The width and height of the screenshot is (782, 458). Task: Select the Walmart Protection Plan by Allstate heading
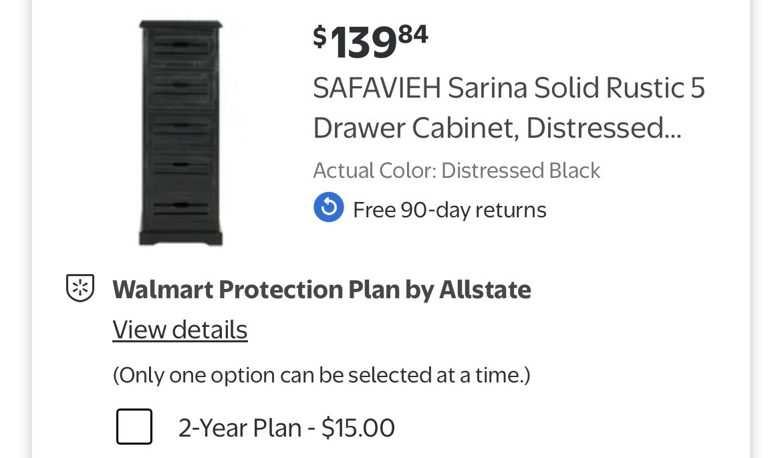(321, 290)
